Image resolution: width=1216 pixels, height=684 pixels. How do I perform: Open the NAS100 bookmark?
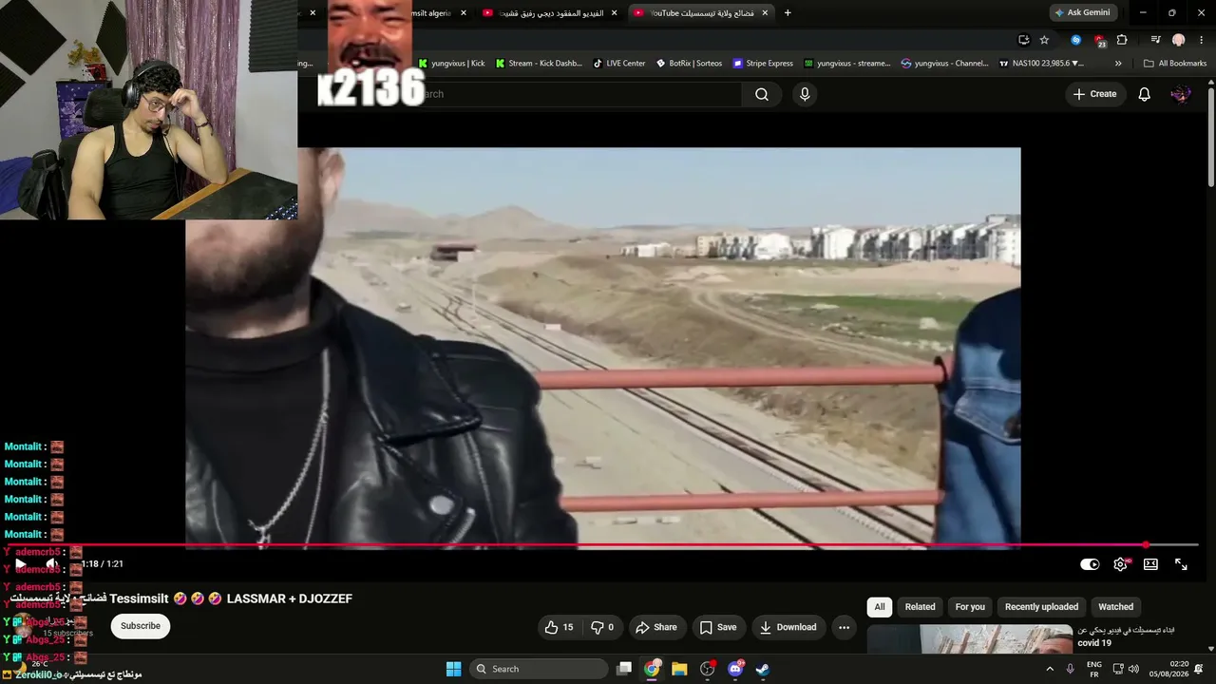click(x=1041, y=64)
